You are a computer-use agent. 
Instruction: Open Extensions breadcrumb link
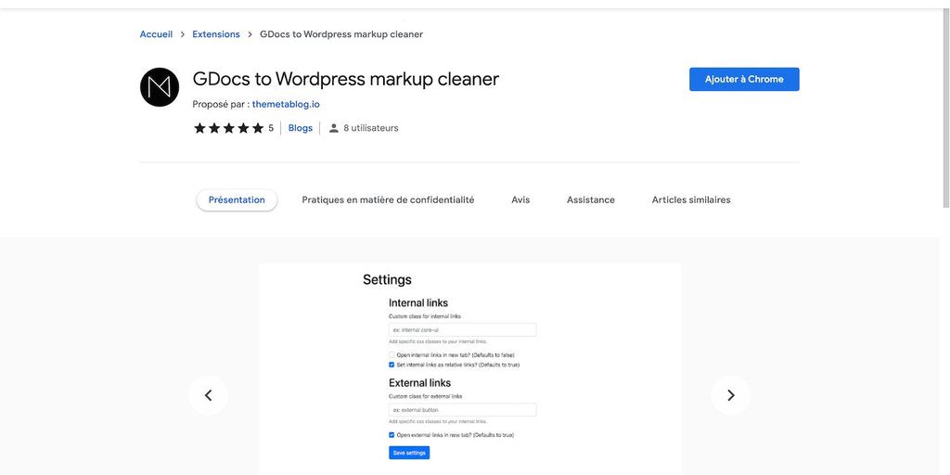[x=216, y=34]
